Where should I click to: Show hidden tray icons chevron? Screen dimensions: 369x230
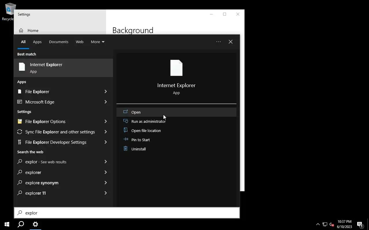click(x=318, y=224)
